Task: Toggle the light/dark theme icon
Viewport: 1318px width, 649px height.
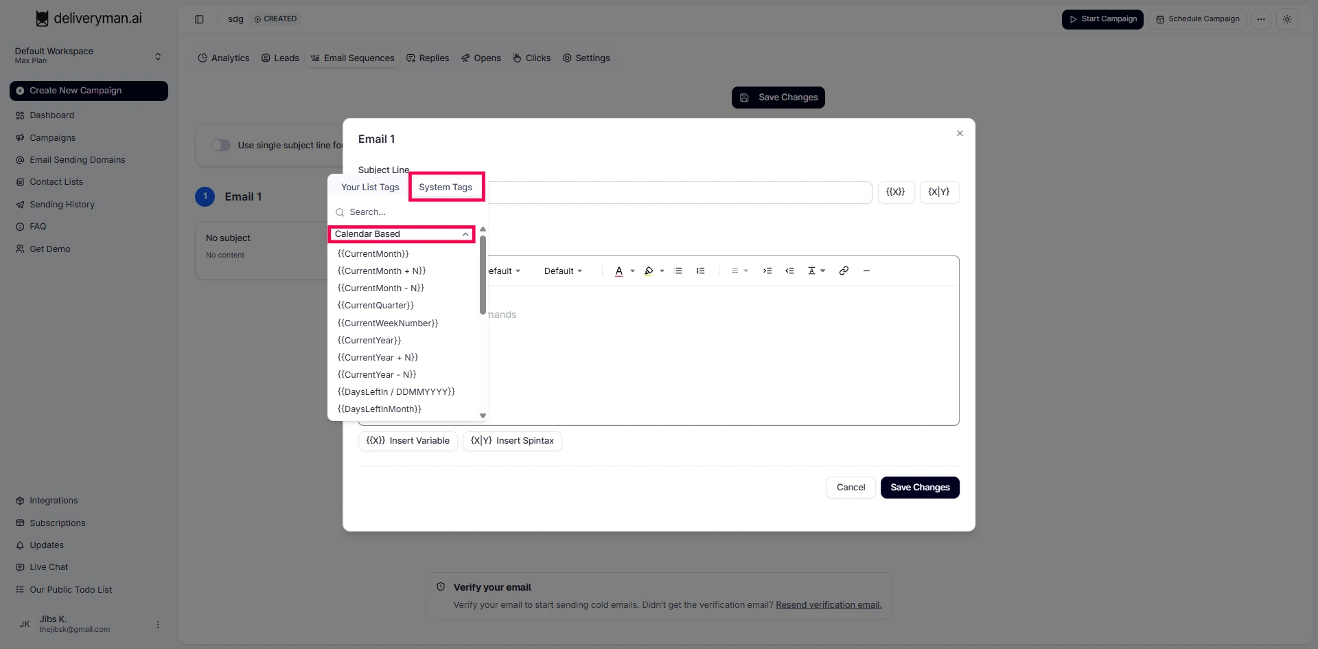Action: point(1287,19)
